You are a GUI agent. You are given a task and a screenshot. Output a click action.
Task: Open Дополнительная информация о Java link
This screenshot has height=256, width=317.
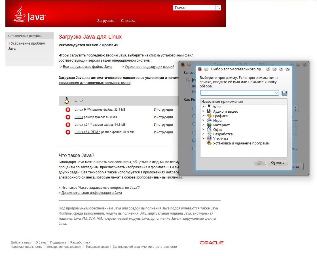(92, 193)
